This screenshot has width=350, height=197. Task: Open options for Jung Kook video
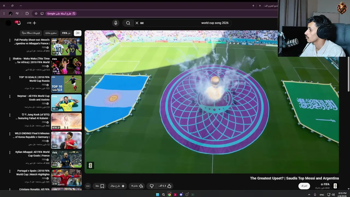tap(10, 115)
